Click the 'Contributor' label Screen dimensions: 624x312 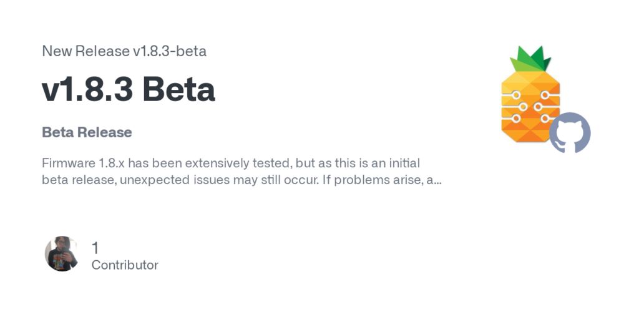[125, 265]
